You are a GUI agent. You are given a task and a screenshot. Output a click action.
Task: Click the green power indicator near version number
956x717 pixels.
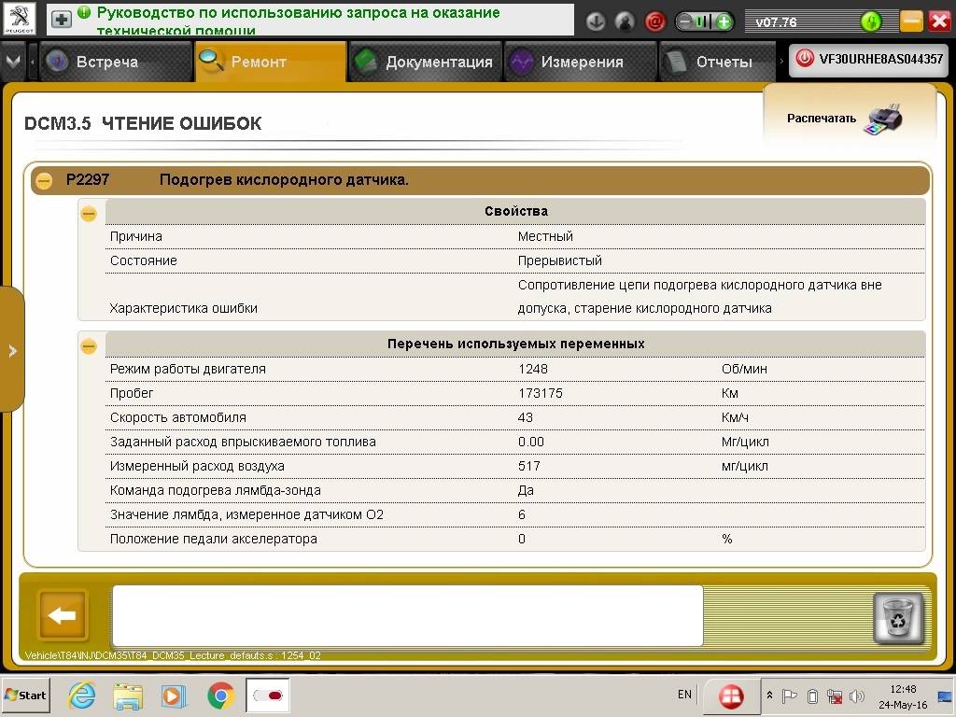pos(870,21)
